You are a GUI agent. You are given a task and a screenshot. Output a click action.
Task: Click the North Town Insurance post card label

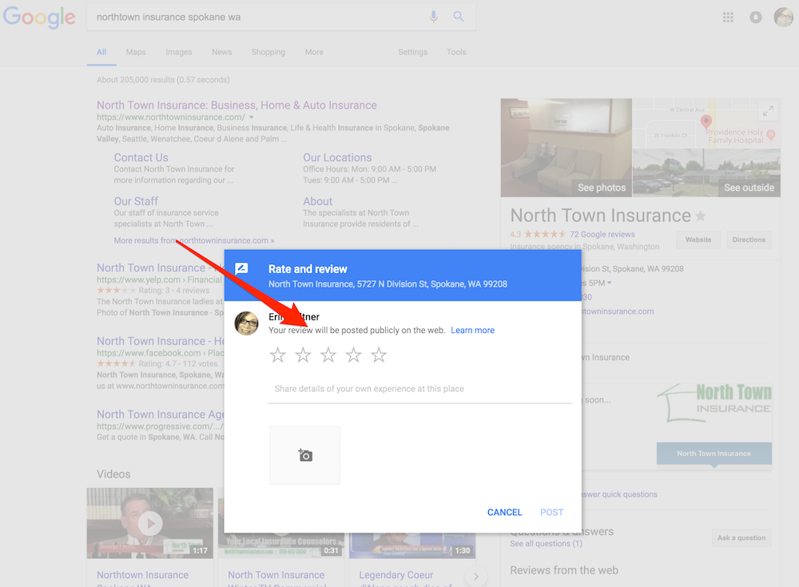(714, 454)
